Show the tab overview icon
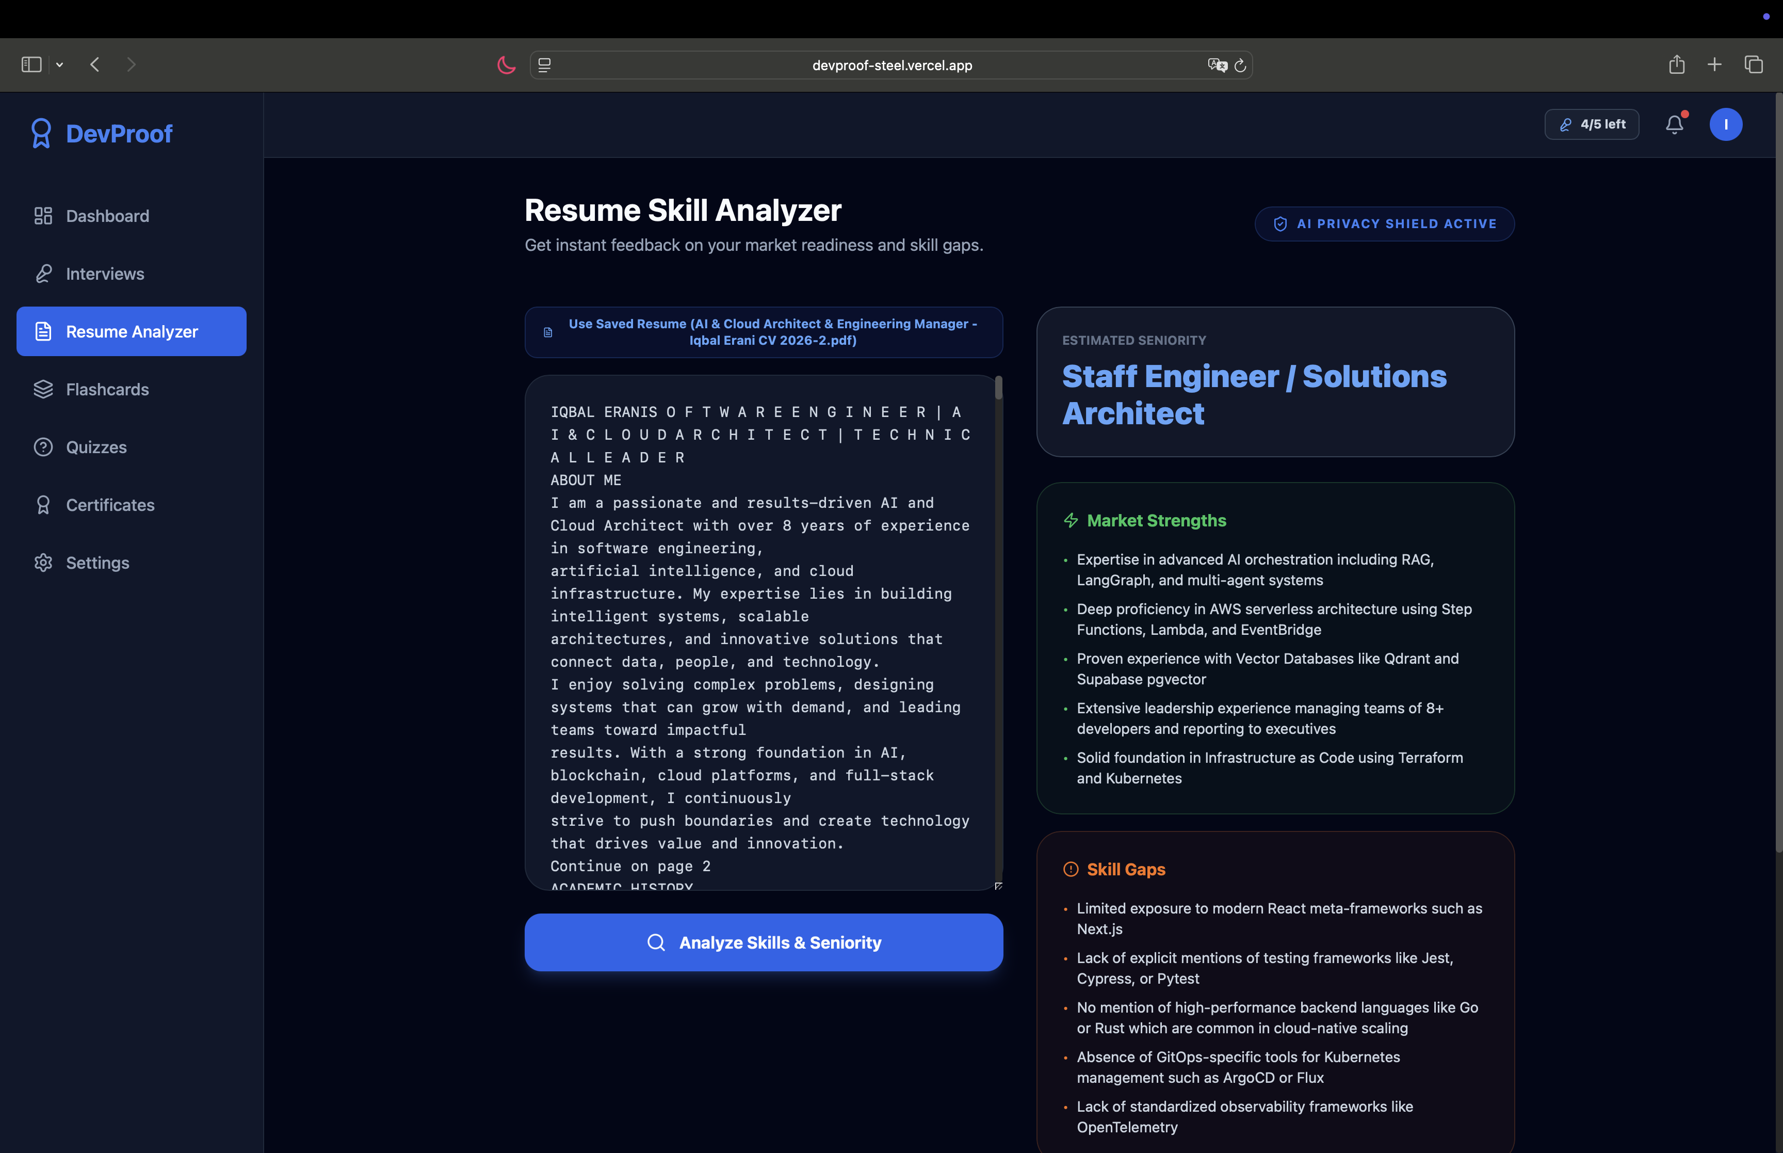Image resolution: width=1783 pixels, height=1153 pixels. tap(1754, 65)
